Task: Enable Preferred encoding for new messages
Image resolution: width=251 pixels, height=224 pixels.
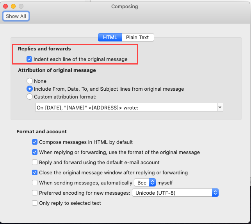Action: 35,193
